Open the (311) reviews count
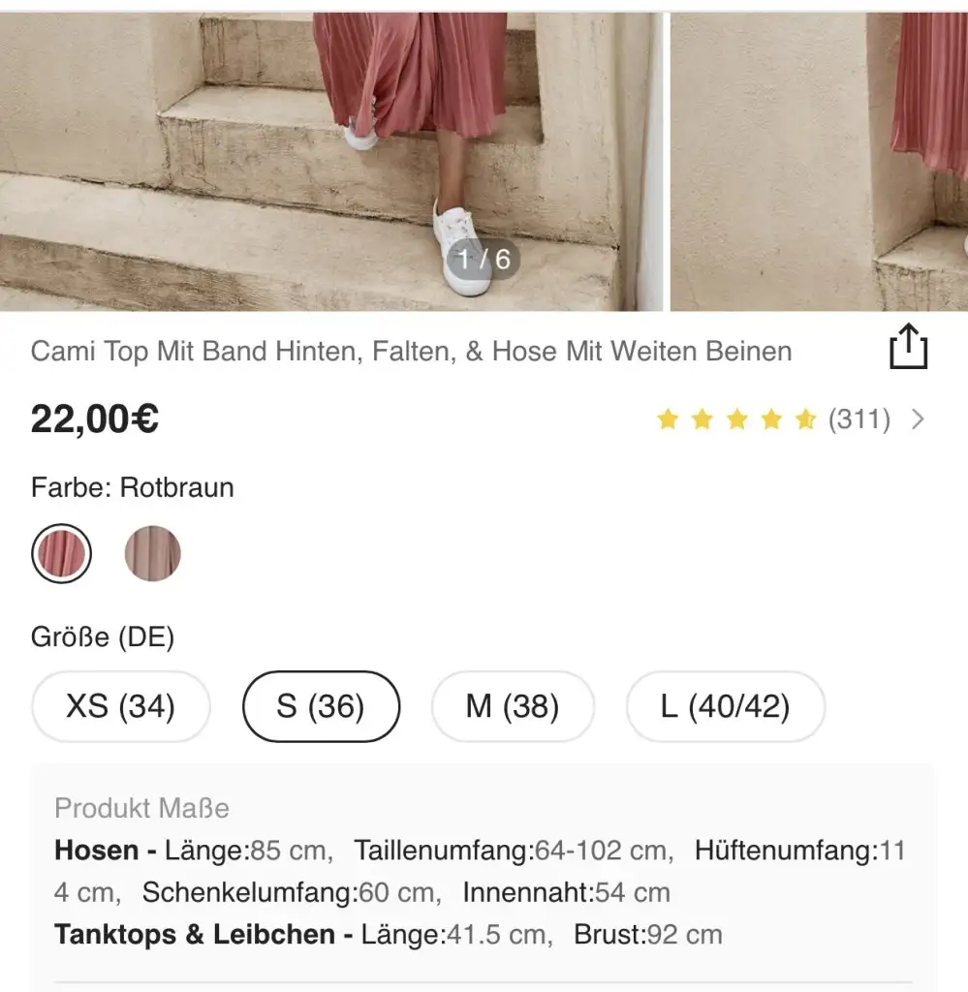 click(x=859, y=419)
